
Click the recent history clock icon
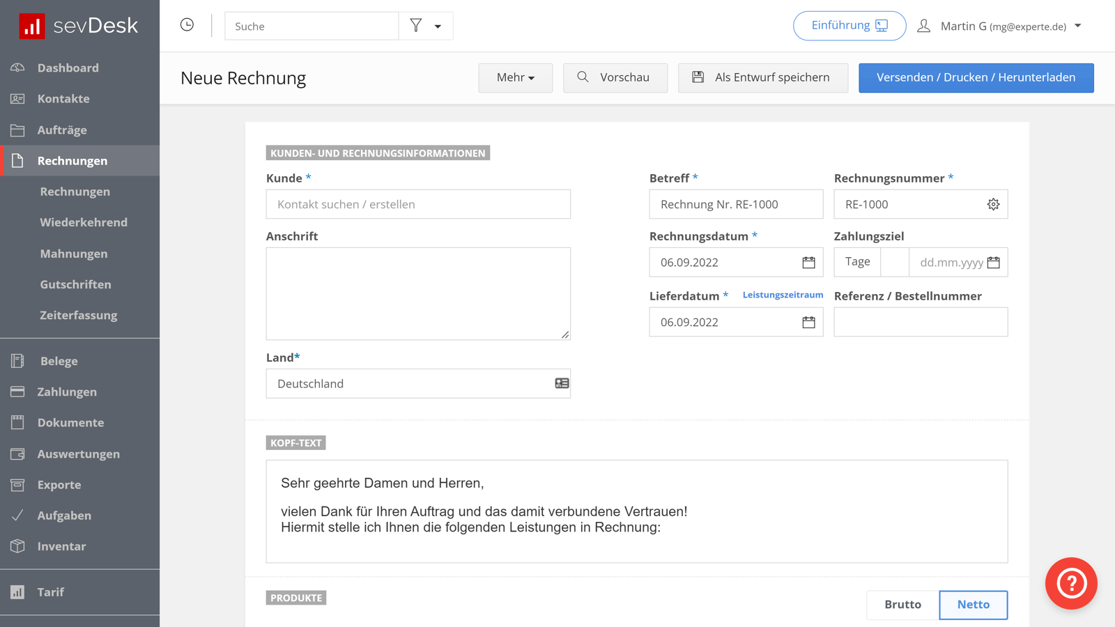click(x=187, y=25)
